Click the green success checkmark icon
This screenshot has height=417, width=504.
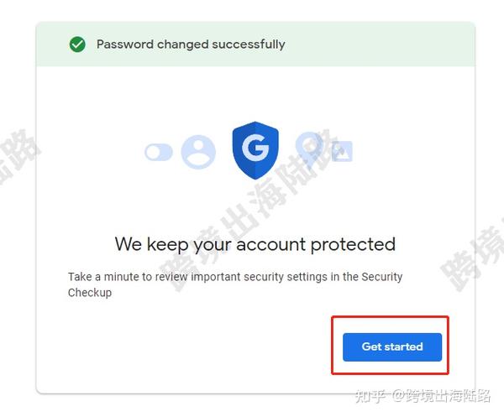coord(77,44)
